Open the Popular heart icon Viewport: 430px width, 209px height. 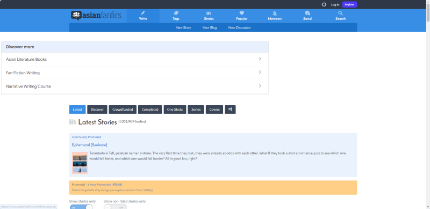tap(241, 13)
